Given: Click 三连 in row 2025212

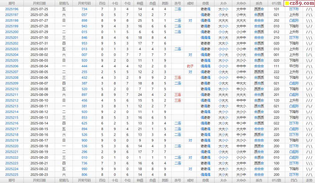Looking at the screenshot, I should 178,101.
